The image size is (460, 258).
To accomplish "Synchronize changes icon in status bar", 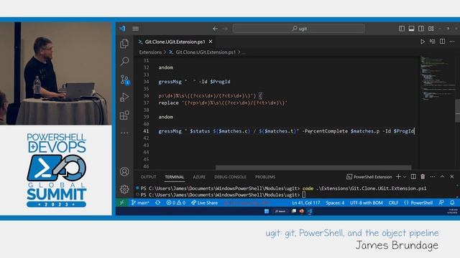I will [158, 202].
